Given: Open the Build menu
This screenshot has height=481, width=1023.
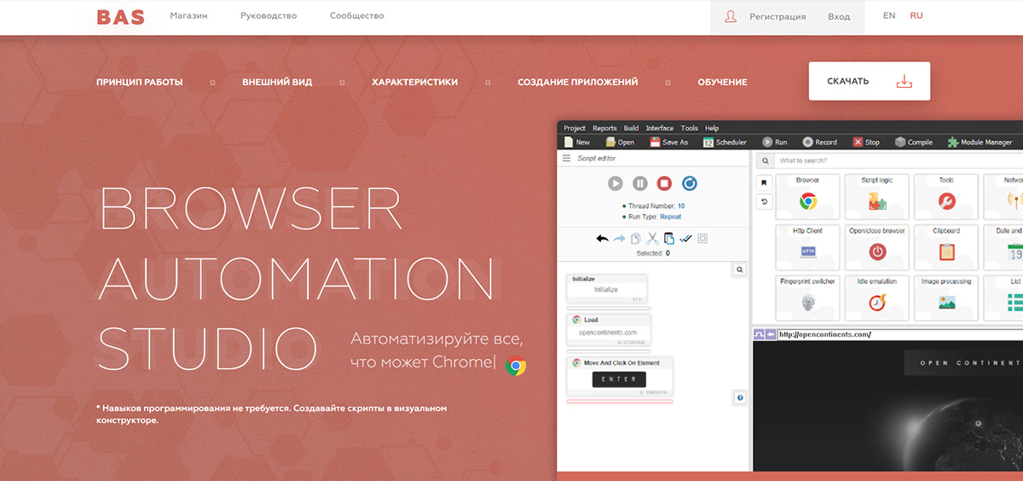Looking at the screenshot, I should (x=631, y=128).
